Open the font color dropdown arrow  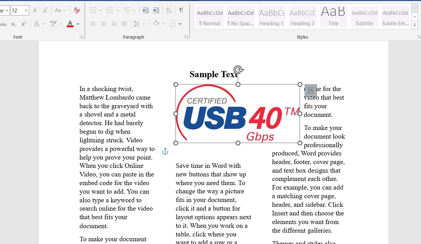click(78, 24)
